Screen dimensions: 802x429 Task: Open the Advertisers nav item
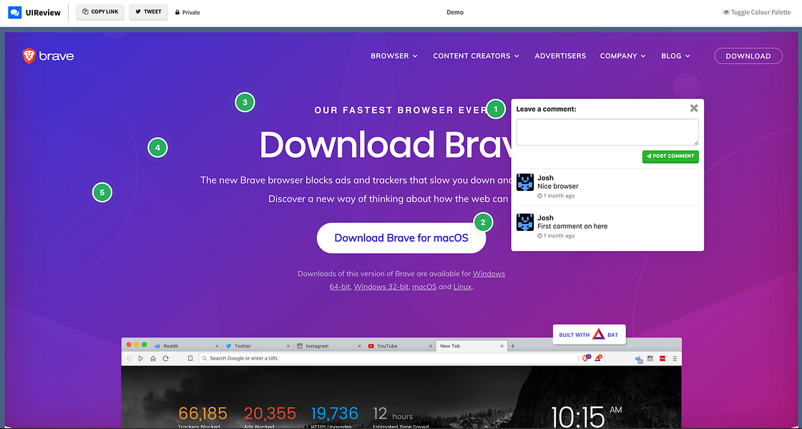tap(560, 56)
